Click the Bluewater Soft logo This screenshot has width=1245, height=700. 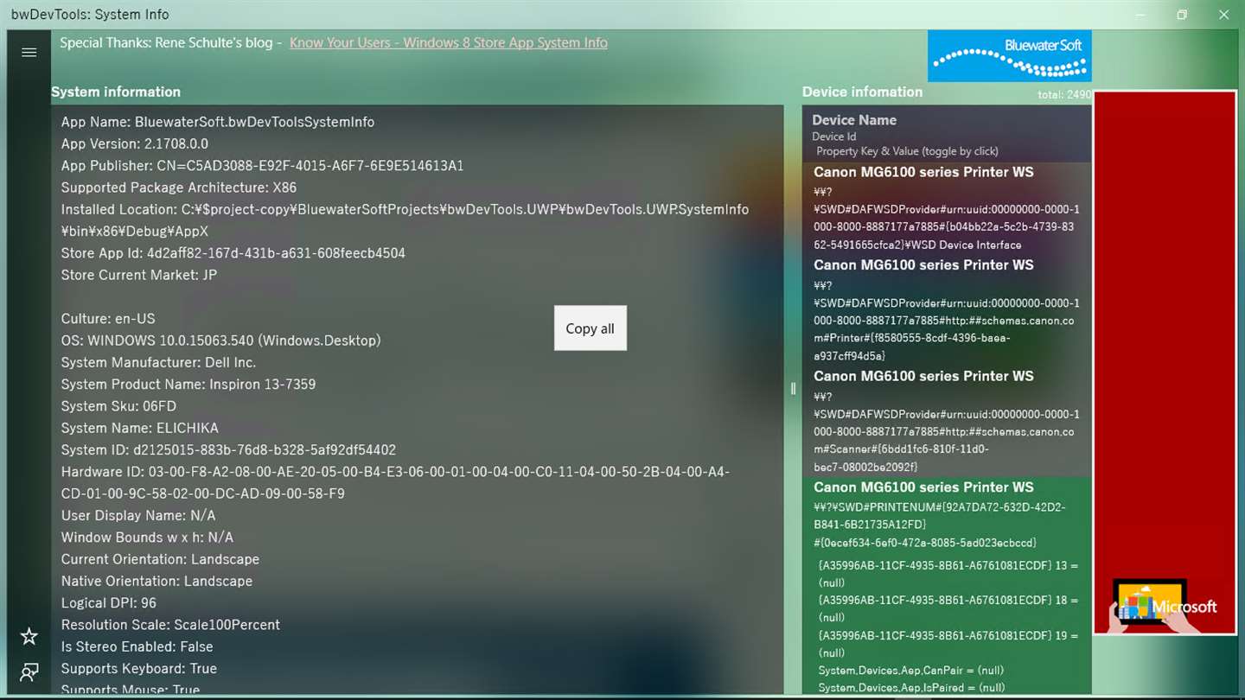click(x=1009, y=56)
